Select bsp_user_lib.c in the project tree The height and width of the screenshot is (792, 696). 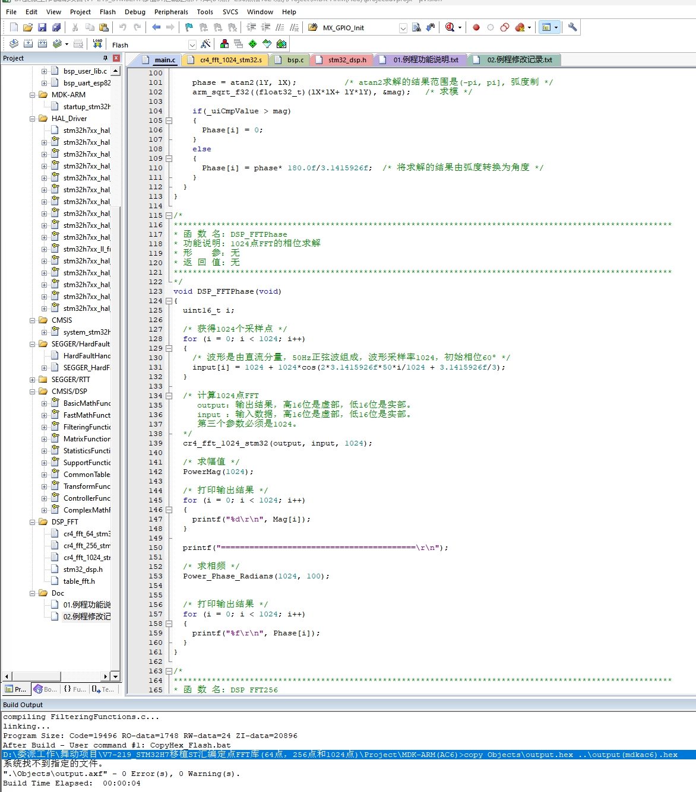pyautogui.click(x=86, y=71)
